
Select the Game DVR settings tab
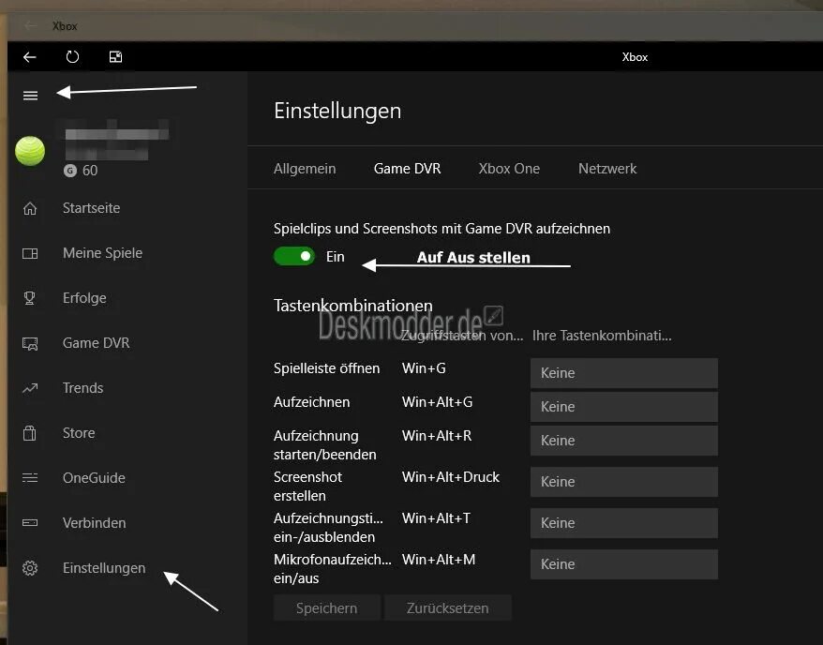(x=408, y=169)
